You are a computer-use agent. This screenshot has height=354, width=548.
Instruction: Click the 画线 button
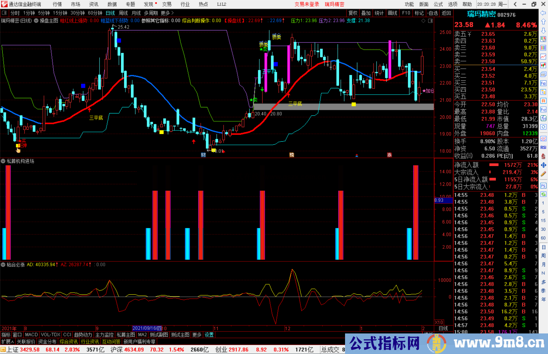click(x=392, y=13)
